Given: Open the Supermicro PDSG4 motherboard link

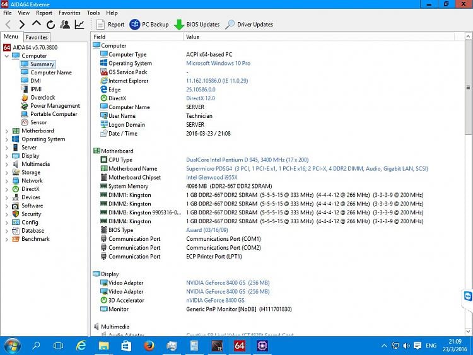Looking at the screenshot, I should point(307,168).
